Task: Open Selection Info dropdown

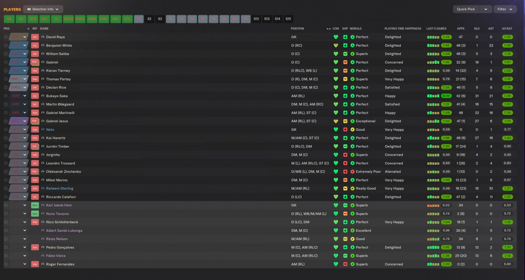Action: click(43, 9)
